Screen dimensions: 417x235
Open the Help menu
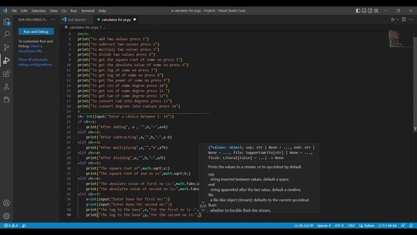point(102,10)
